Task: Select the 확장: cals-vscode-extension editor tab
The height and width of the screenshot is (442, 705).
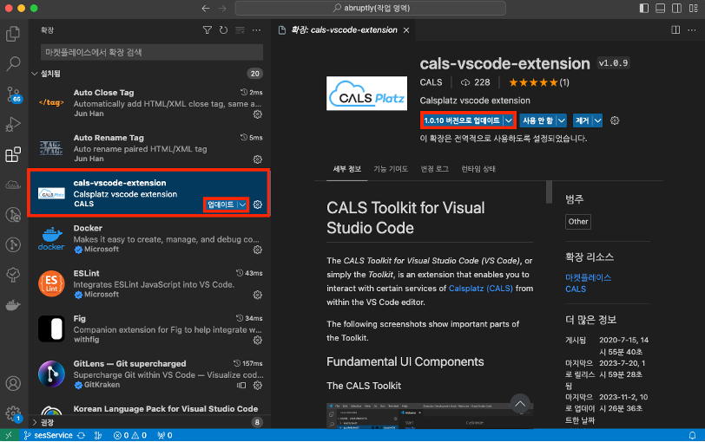Action: click(344, 30)
